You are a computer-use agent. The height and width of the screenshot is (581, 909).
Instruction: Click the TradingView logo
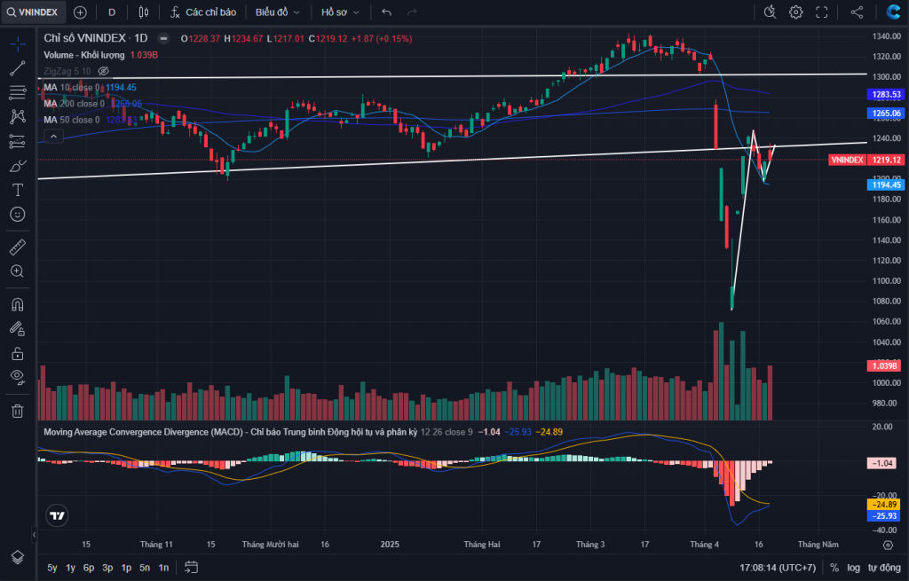[57, 515]
